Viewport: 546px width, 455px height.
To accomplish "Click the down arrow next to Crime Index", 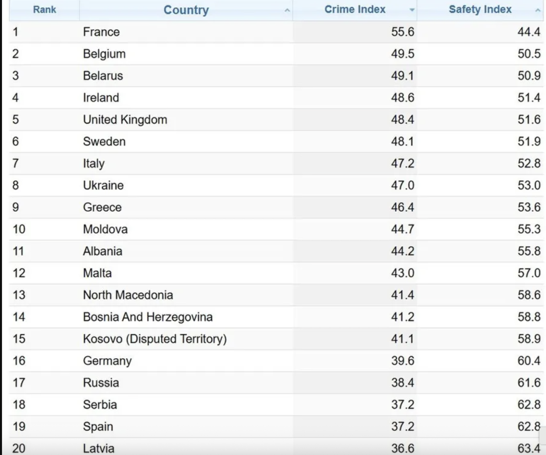I will [x=412, y=10].
